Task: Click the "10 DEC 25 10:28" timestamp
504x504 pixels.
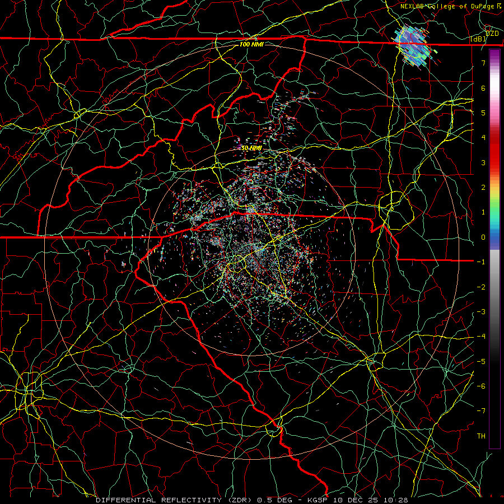Action: [x=371, y=500]
